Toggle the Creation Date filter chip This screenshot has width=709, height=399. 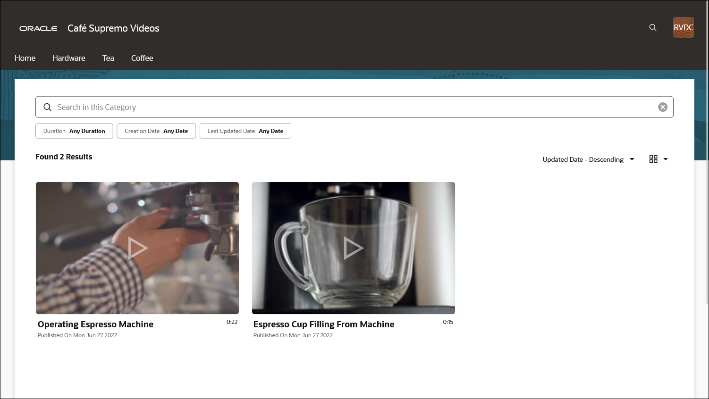coord(156,131)
